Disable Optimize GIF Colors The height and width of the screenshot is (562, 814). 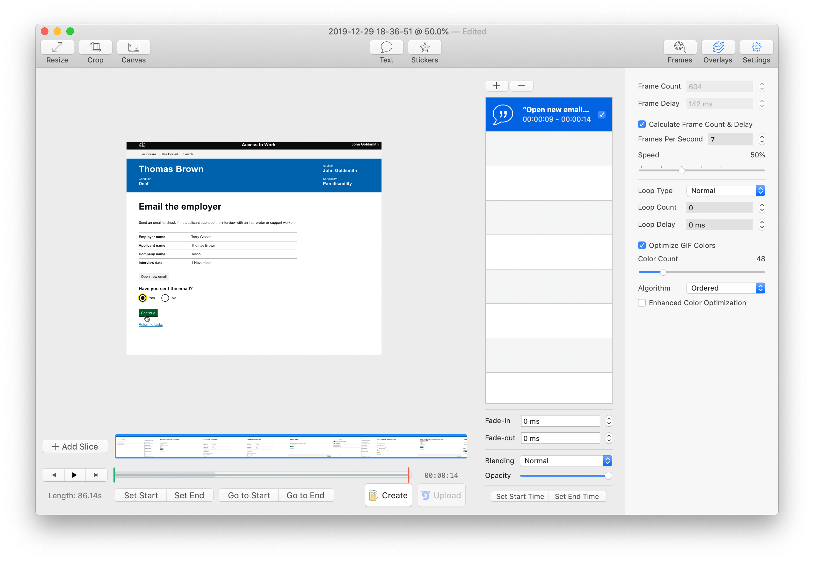pos(642,245)
